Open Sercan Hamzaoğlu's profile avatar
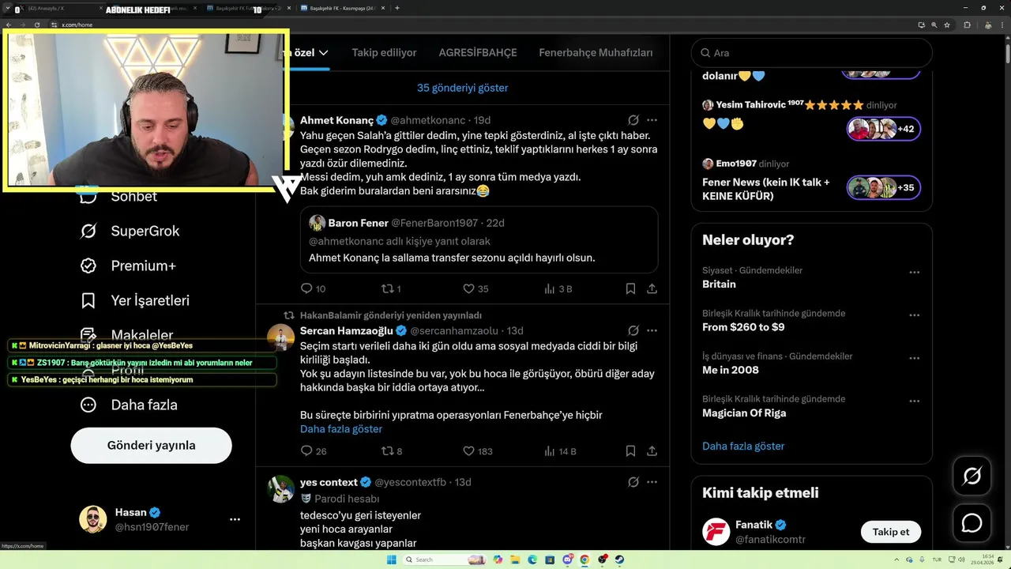The width and height of the screenshot is (1011, 569). 280,337
